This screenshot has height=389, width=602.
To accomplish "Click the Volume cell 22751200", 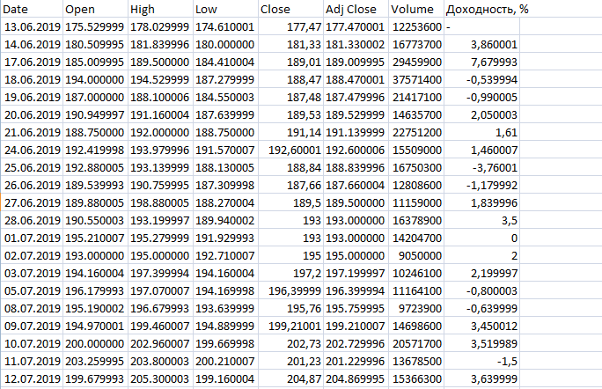I will click(x=415, y=130).
